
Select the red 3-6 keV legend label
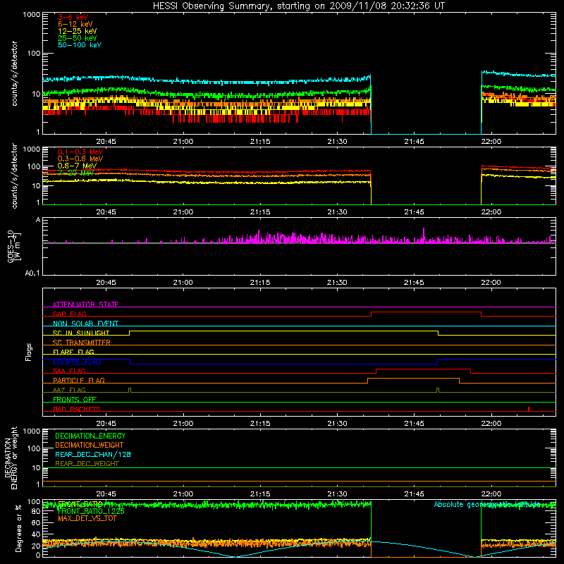pyautogui.click(x=73, y=17)
